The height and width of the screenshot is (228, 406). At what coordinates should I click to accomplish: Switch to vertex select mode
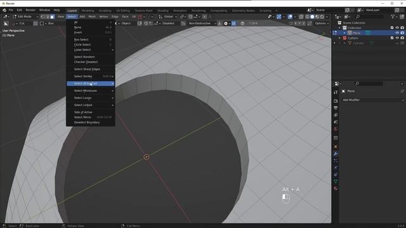(x=43, y=16)
